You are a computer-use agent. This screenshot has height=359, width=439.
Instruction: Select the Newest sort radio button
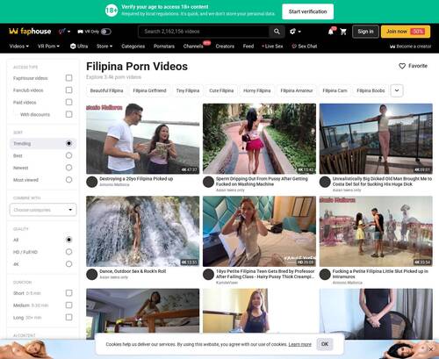coord(68,168)
